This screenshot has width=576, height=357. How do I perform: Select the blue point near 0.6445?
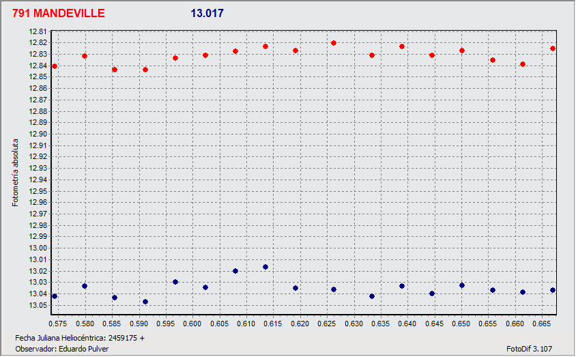click(x=432, y=294)
